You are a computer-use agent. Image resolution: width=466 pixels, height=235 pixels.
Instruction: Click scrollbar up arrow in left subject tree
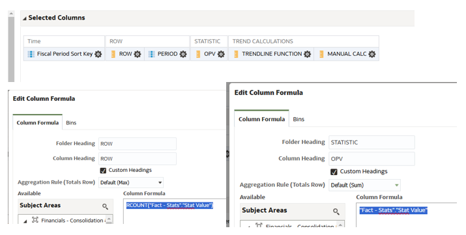coord(109,218)
